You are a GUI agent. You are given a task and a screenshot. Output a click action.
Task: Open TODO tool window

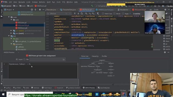click(x=17, y=88)
